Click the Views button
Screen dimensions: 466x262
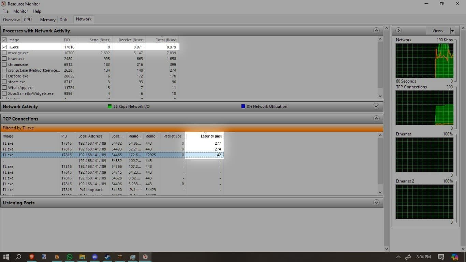(437, 31)
